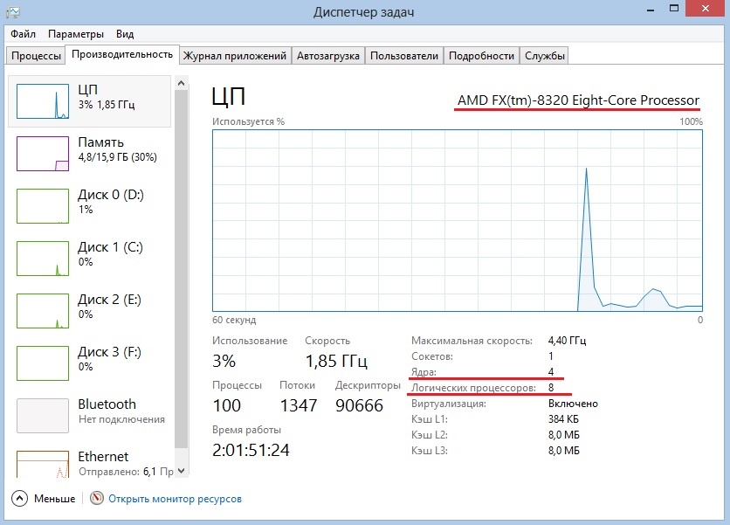
Task: Open Открыть монитор ресурсов link
Action: (175, 499)
